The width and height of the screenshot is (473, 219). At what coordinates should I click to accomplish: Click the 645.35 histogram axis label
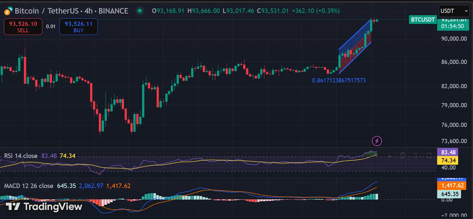[x=449, y=194]
